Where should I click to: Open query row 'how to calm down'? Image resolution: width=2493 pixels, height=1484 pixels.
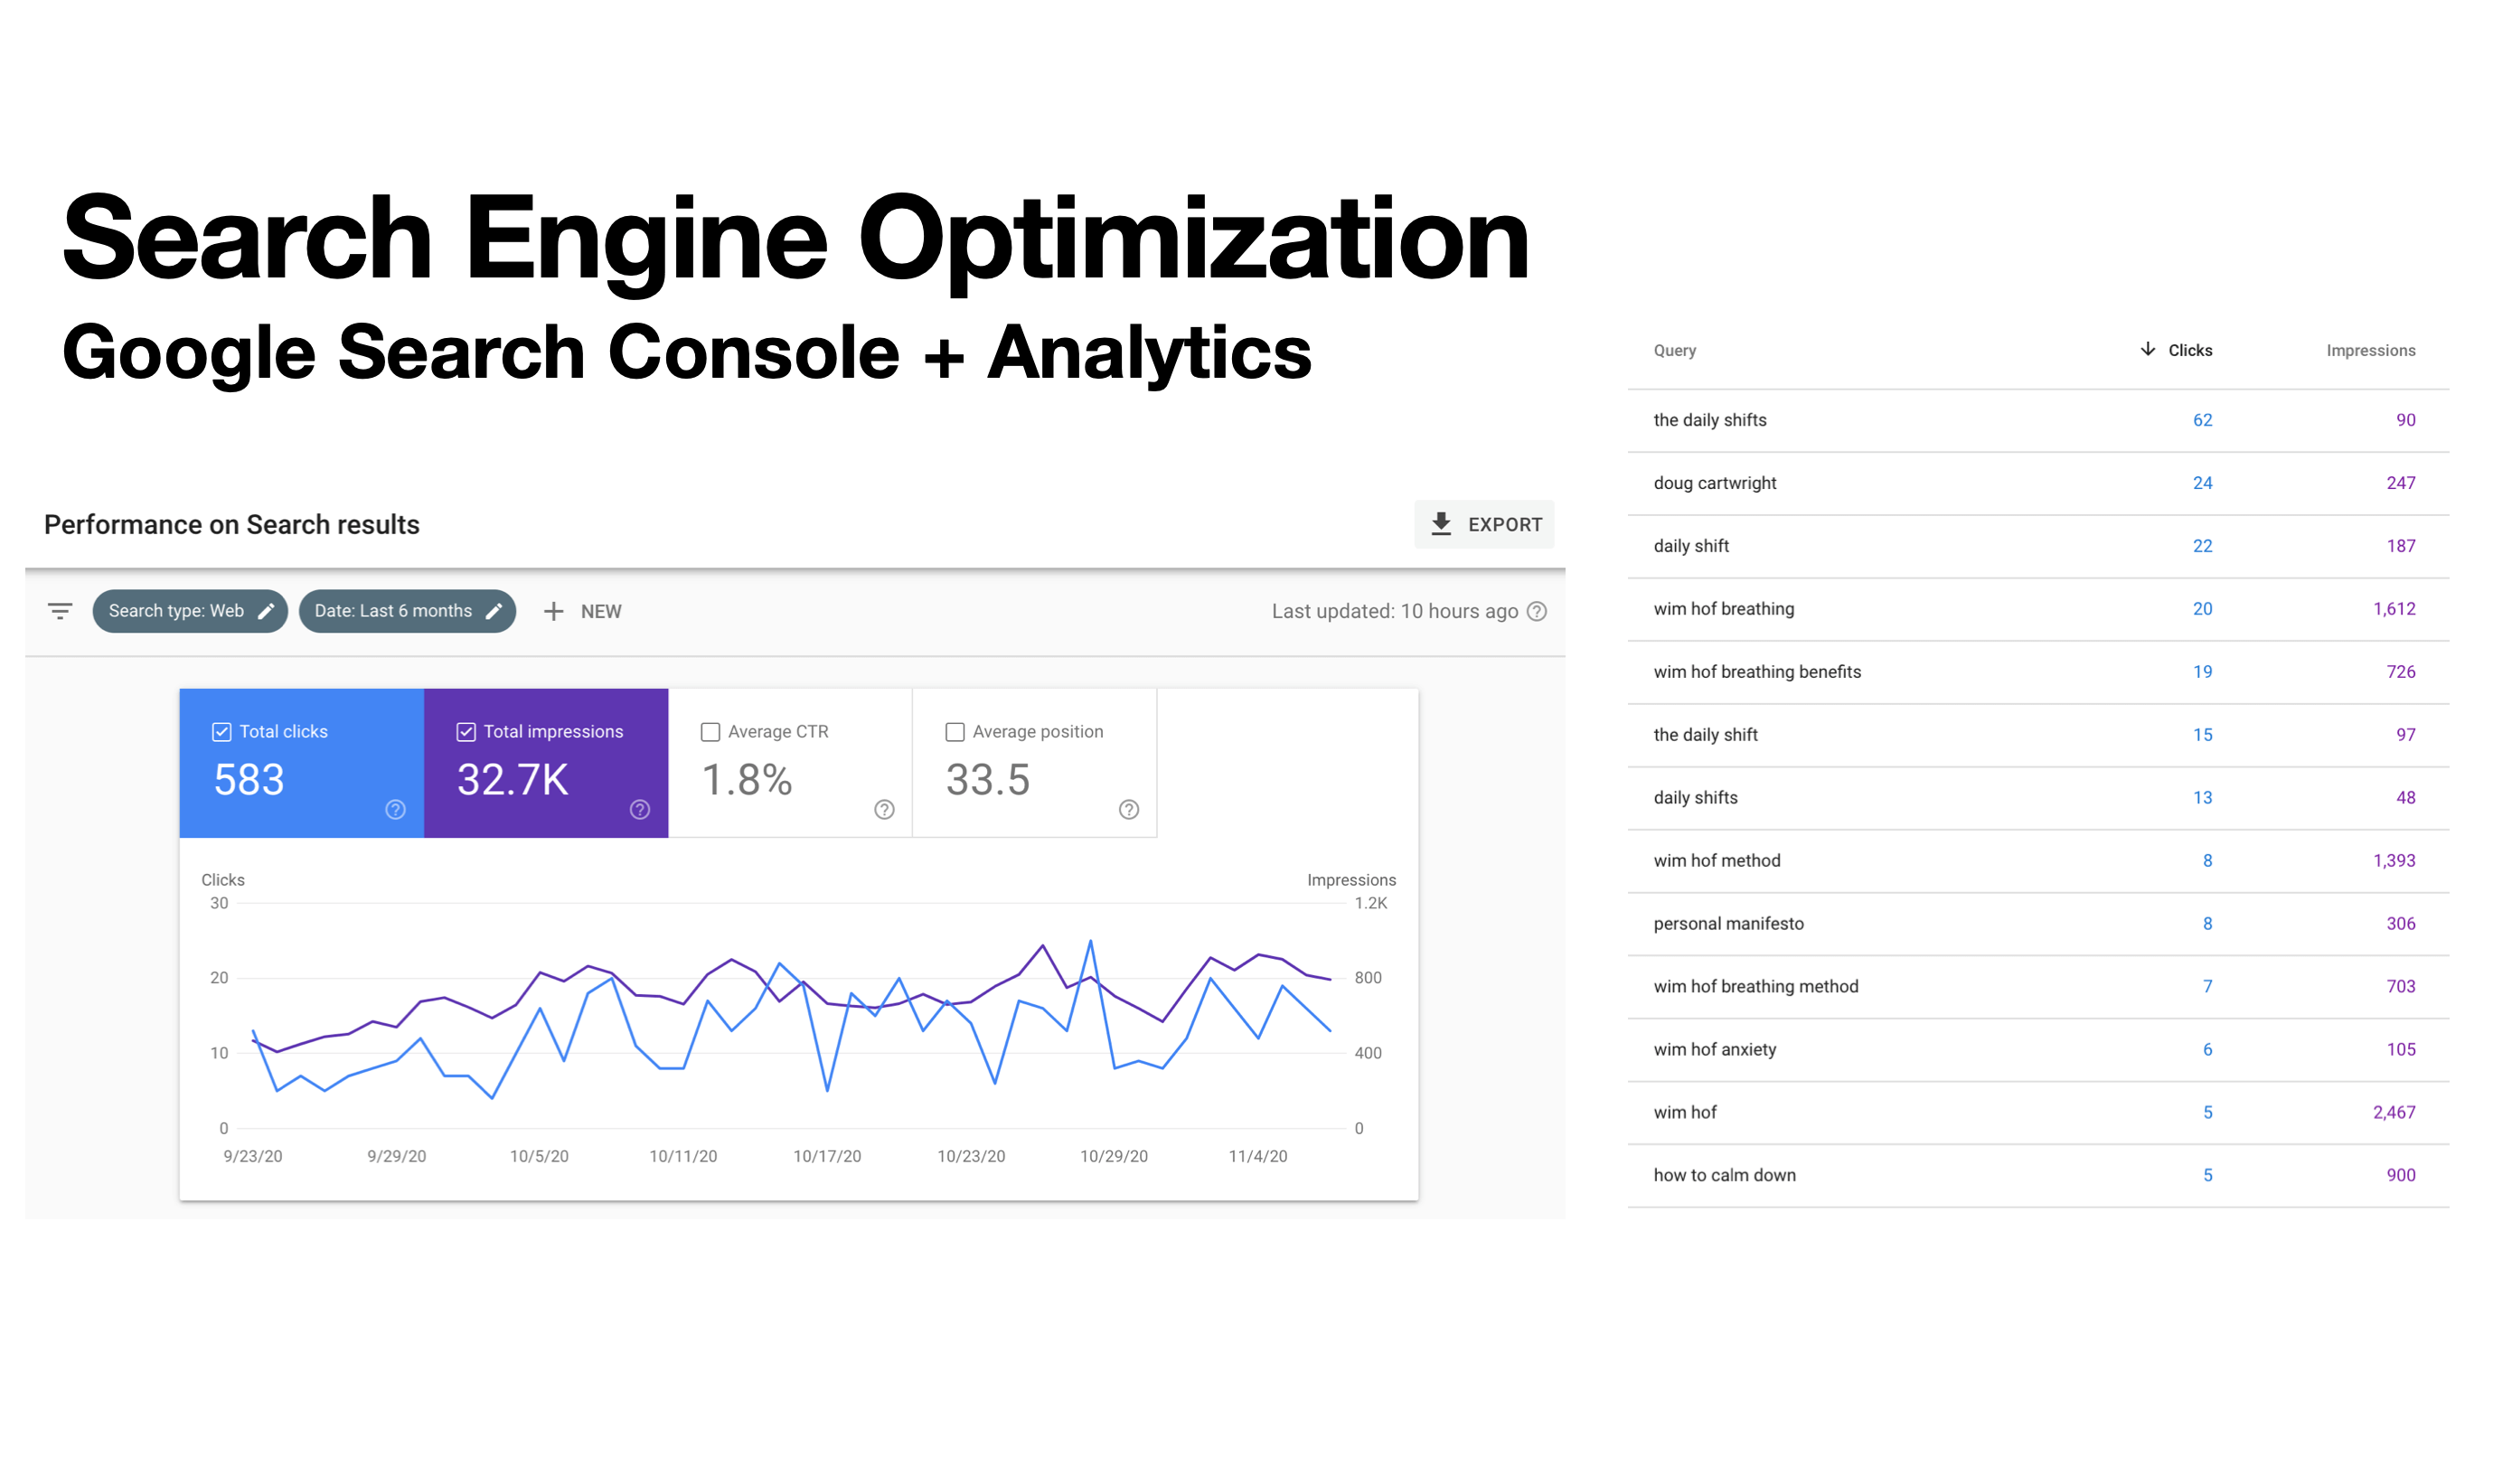click(x=2038, y=1176)
